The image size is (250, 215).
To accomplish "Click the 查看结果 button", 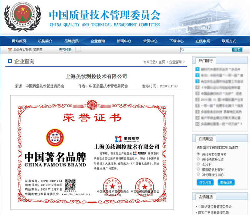I will coord(226,183).
